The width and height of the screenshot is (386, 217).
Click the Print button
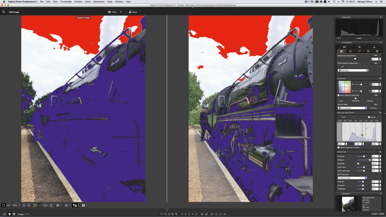[x=112, y=12]
